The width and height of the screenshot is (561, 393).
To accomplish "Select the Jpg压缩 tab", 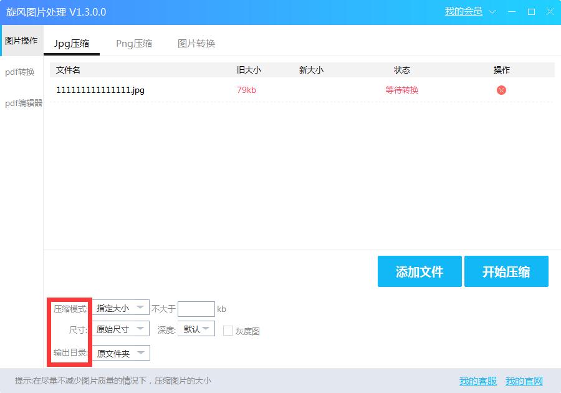I will click(72, 44).
